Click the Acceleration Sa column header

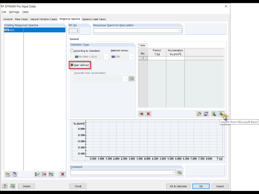175,52
